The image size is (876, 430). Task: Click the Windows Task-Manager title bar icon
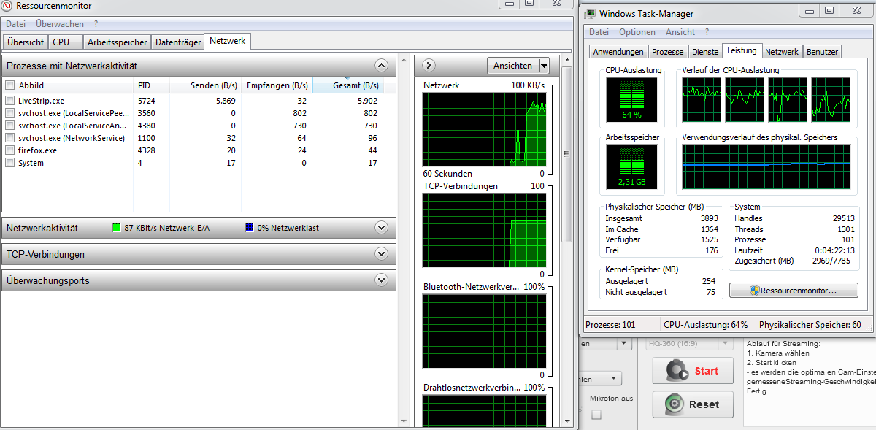(589, 13)
